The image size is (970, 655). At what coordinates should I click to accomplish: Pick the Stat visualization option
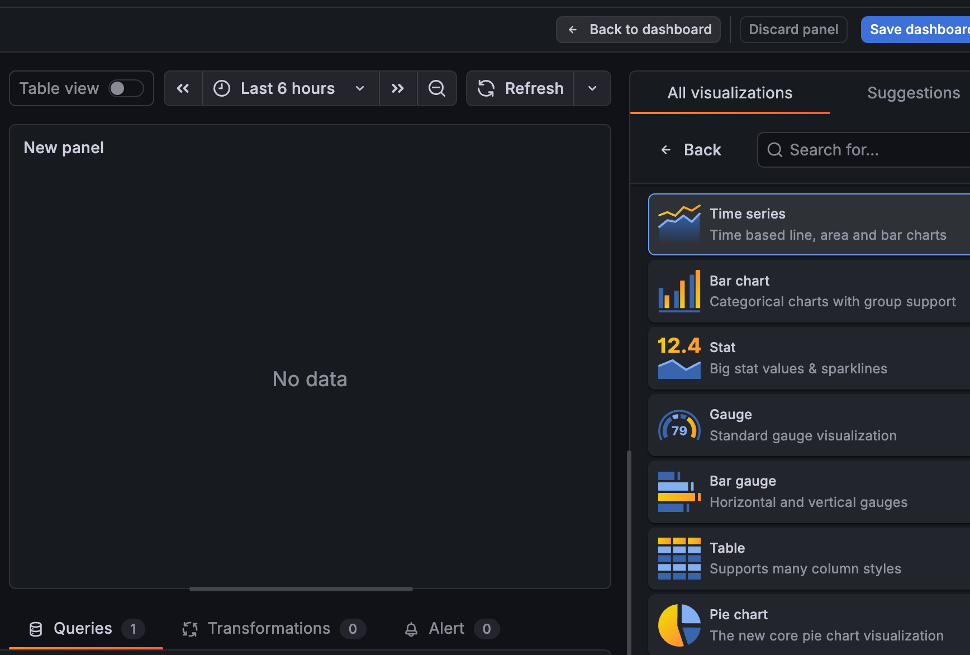coord(809,358)
